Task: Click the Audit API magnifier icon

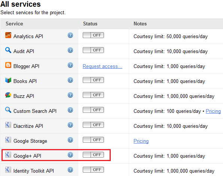Action: pos(8,50)
